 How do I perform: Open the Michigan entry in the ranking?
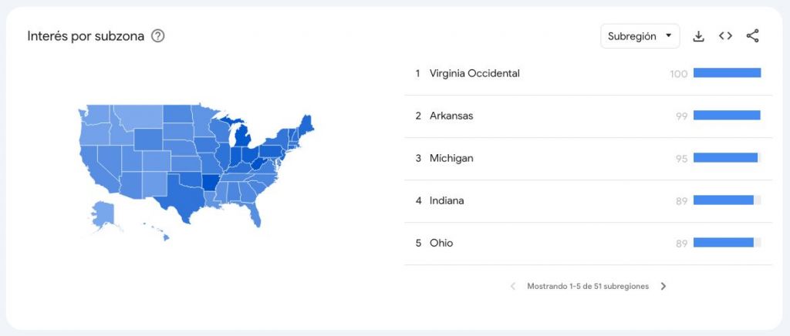tap(588, 159)
